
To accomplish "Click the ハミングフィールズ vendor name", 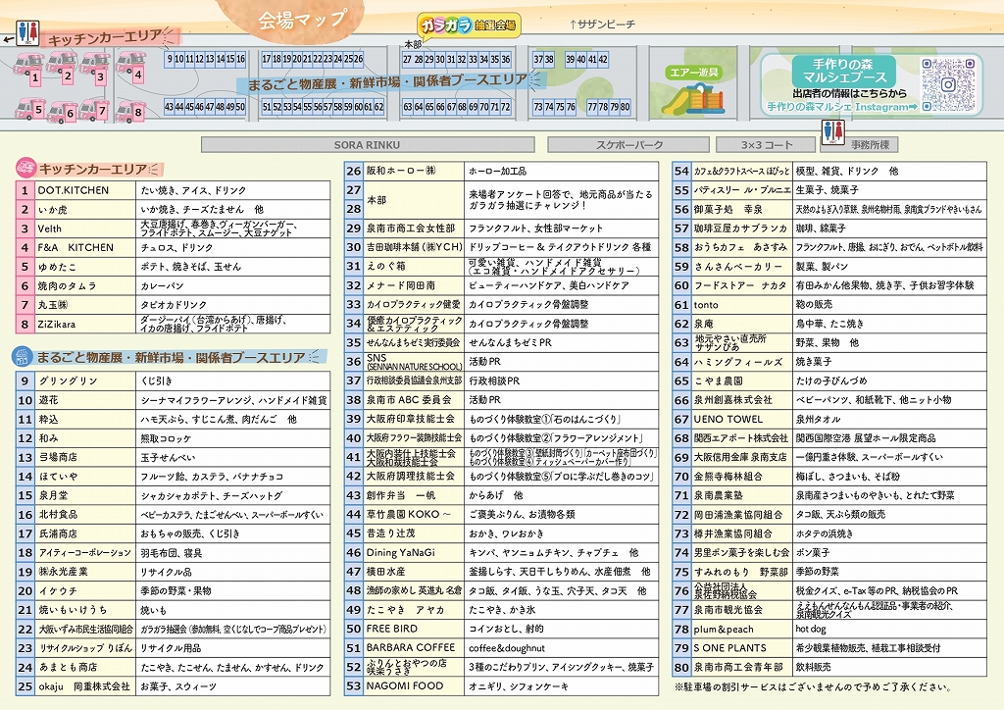I will (738, 362).
